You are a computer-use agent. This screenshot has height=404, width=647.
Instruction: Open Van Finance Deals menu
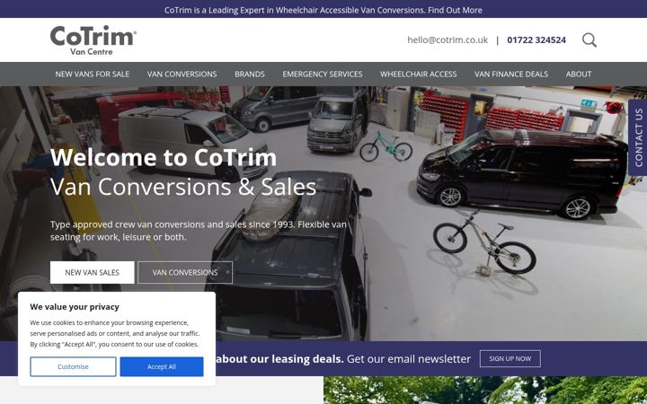[511, 75]
